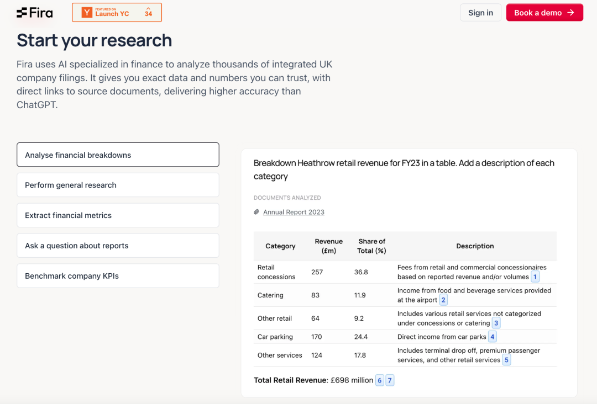Click the paperclip icon beside Annual Report
The width and height of the screenshot is (597, 404).
tap(256, 212)
